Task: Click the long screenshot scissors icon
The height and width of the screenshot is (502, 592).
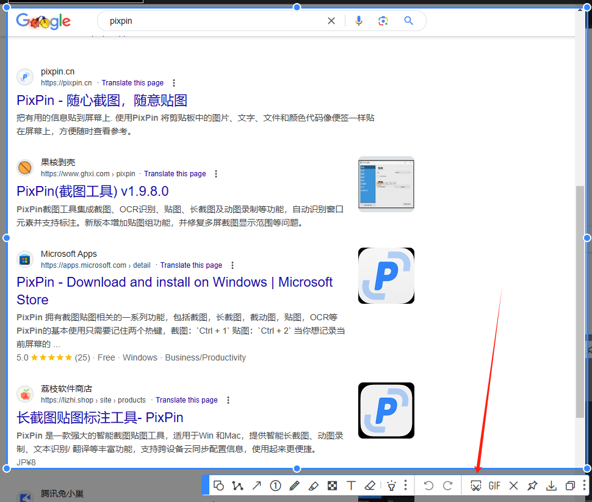Action: coord(475,486)
